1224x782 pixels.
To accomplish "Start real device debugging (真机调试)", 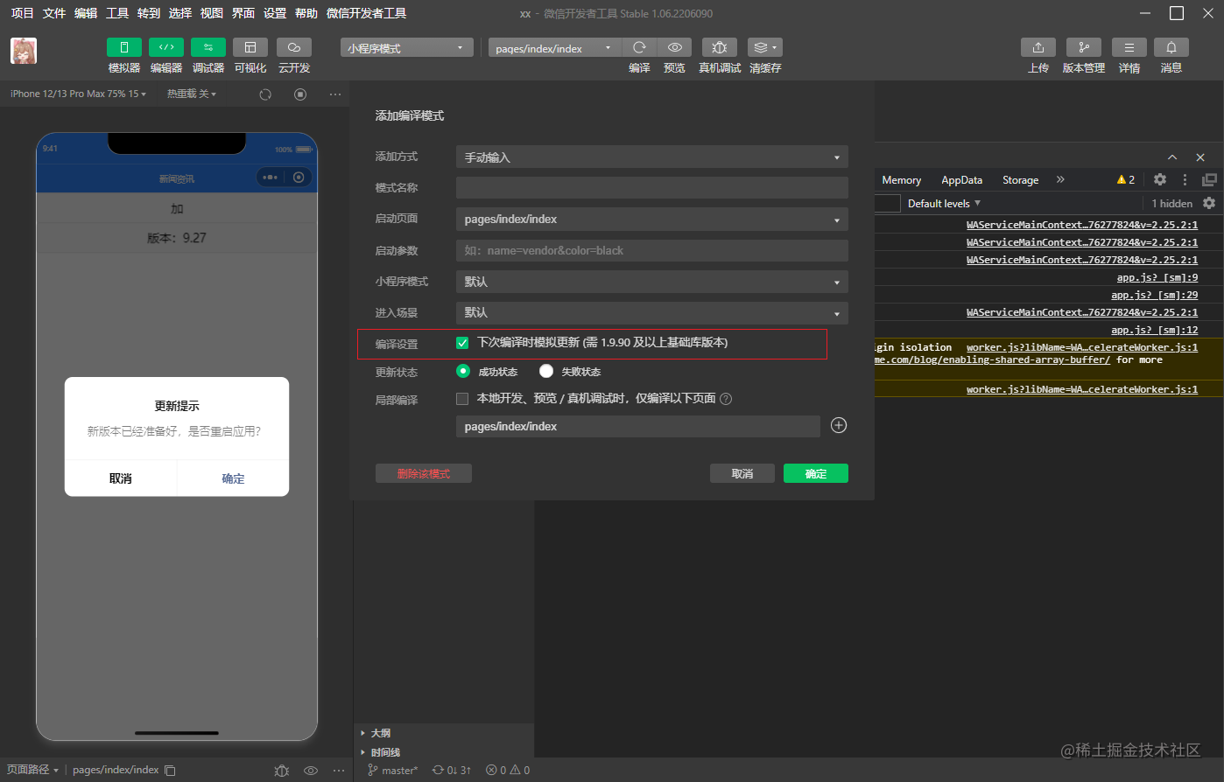I will point(720,47).
